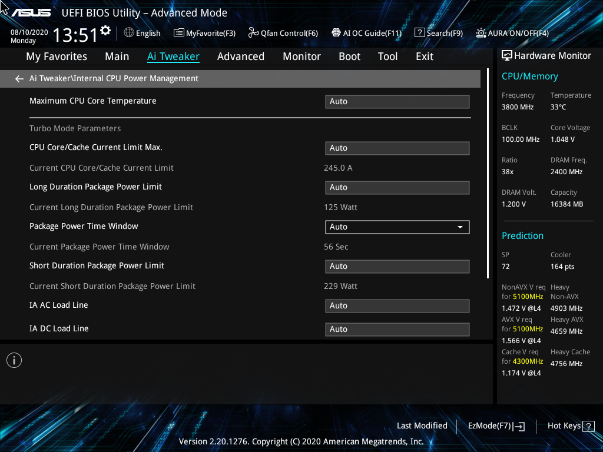This screenshot has height=452, width=603.
Task: Adjust Short Duration Package Power Limit setting
Action: (397, 266)
